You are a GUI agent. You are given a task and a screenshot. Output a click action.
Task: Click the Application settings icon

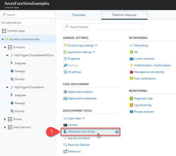point(65,52)
